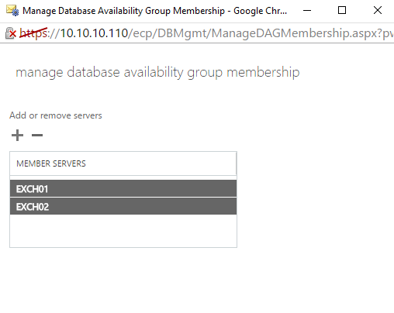This screenshot has width=394, height=313.
Task: Click the 'Add or remove servers' label
Action: pyautogui.click(x=56, y=115)
